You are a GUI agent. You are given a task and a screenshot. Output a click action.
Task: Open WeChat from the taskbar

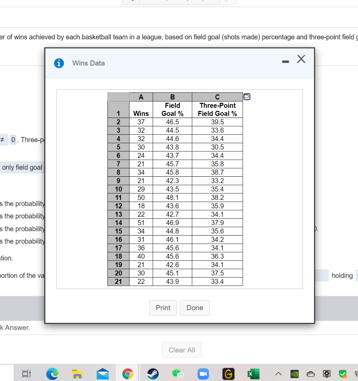point(178,374)
